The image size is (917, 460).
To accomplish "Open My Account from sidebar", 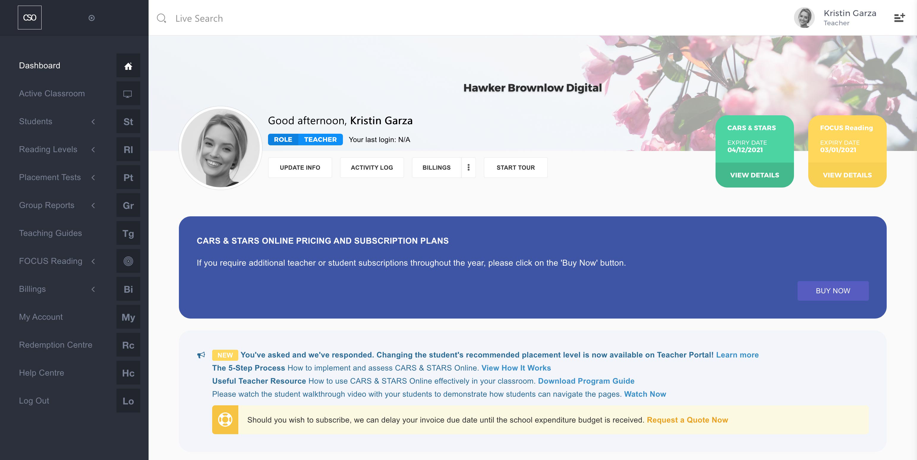I will [x=41, y=317].
